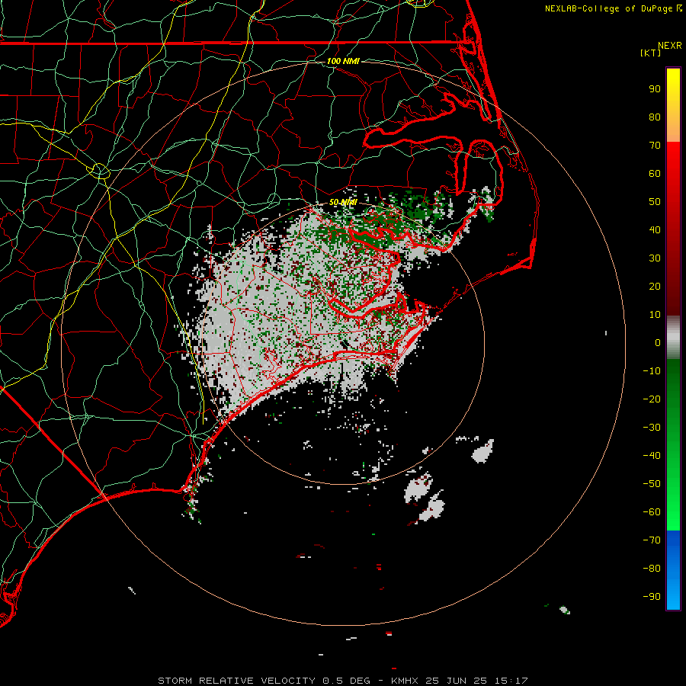Click the yellow top segment of the color bar
Screen dimensions: 686x686
pos(673,105)
